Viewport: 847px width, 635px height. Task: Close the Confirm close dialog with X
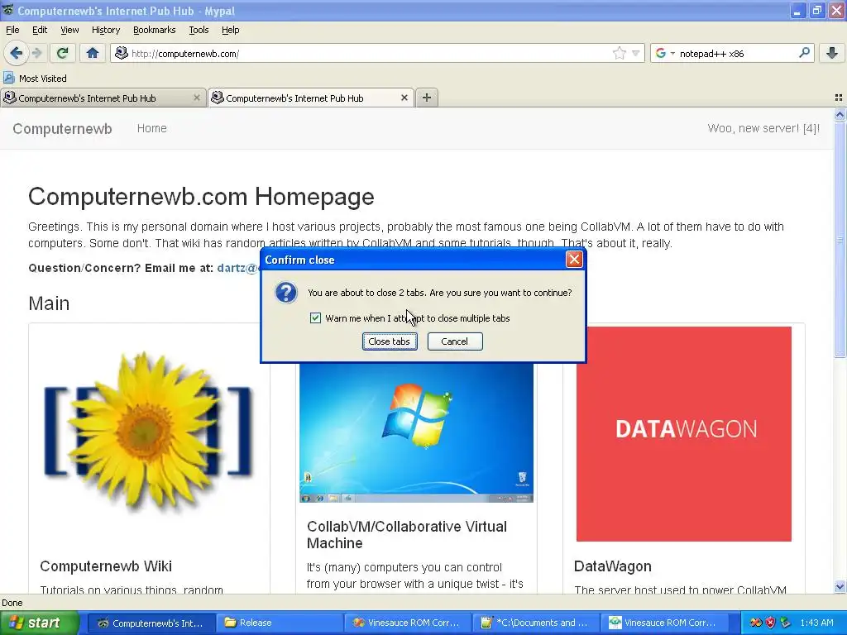point(574,260)
